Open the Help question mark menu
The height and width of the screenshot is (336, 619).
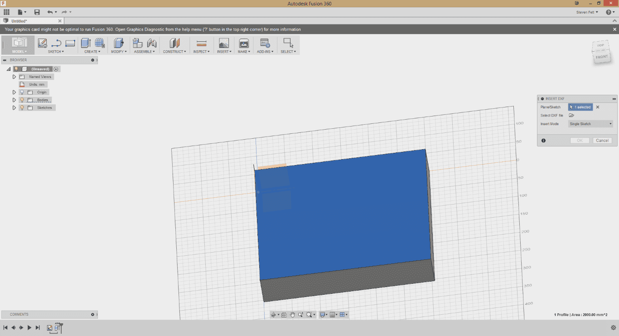[609, 12]
